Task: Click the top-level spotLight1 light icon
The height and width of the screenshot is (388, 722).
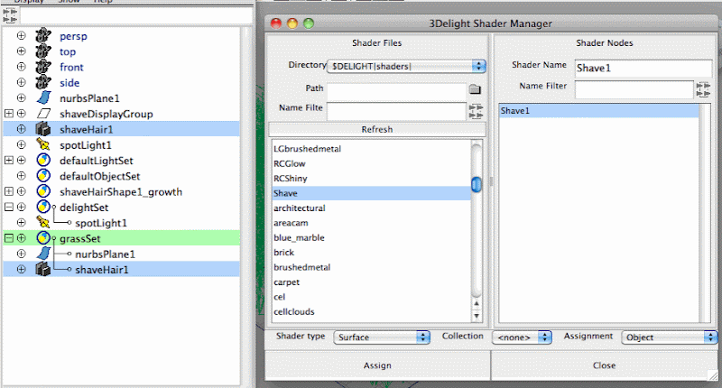Action: [x=43, y=145]
